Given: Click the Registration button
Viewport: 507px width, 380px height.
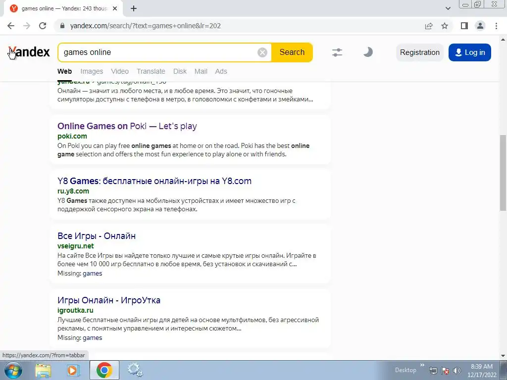Looking at the screenshot, I should tap(420, 52).
